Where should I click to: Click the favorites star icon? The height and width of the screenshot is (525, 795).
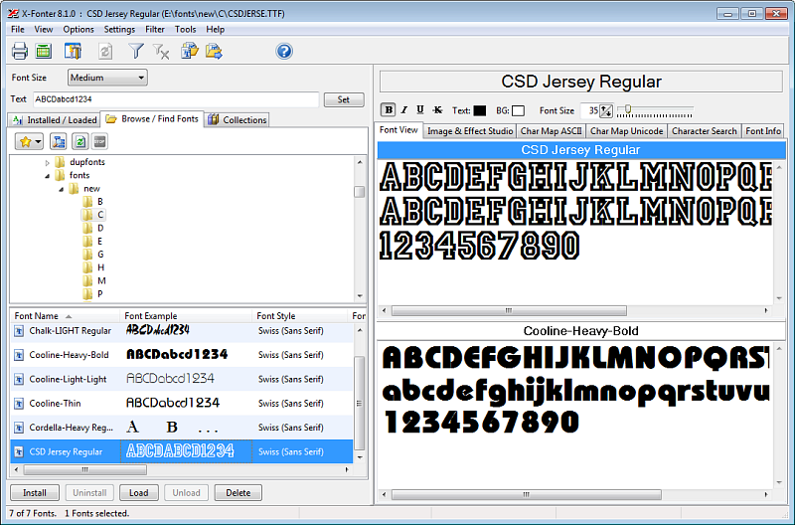tap(29, 141)
